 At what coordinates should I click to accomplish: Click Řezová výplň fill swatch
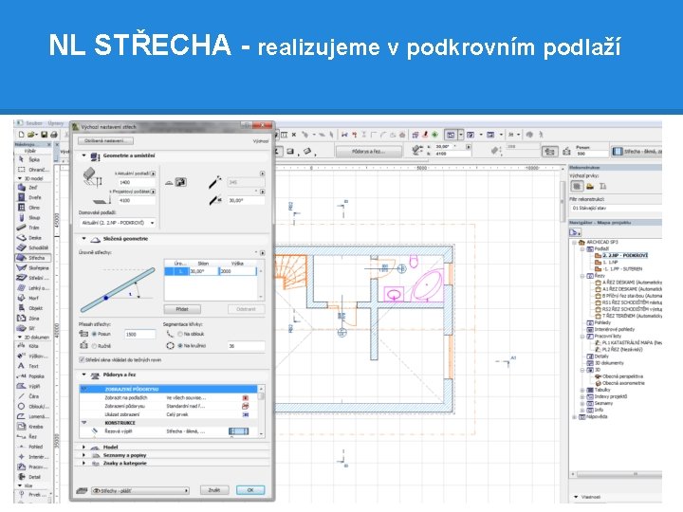click(239, 431)
